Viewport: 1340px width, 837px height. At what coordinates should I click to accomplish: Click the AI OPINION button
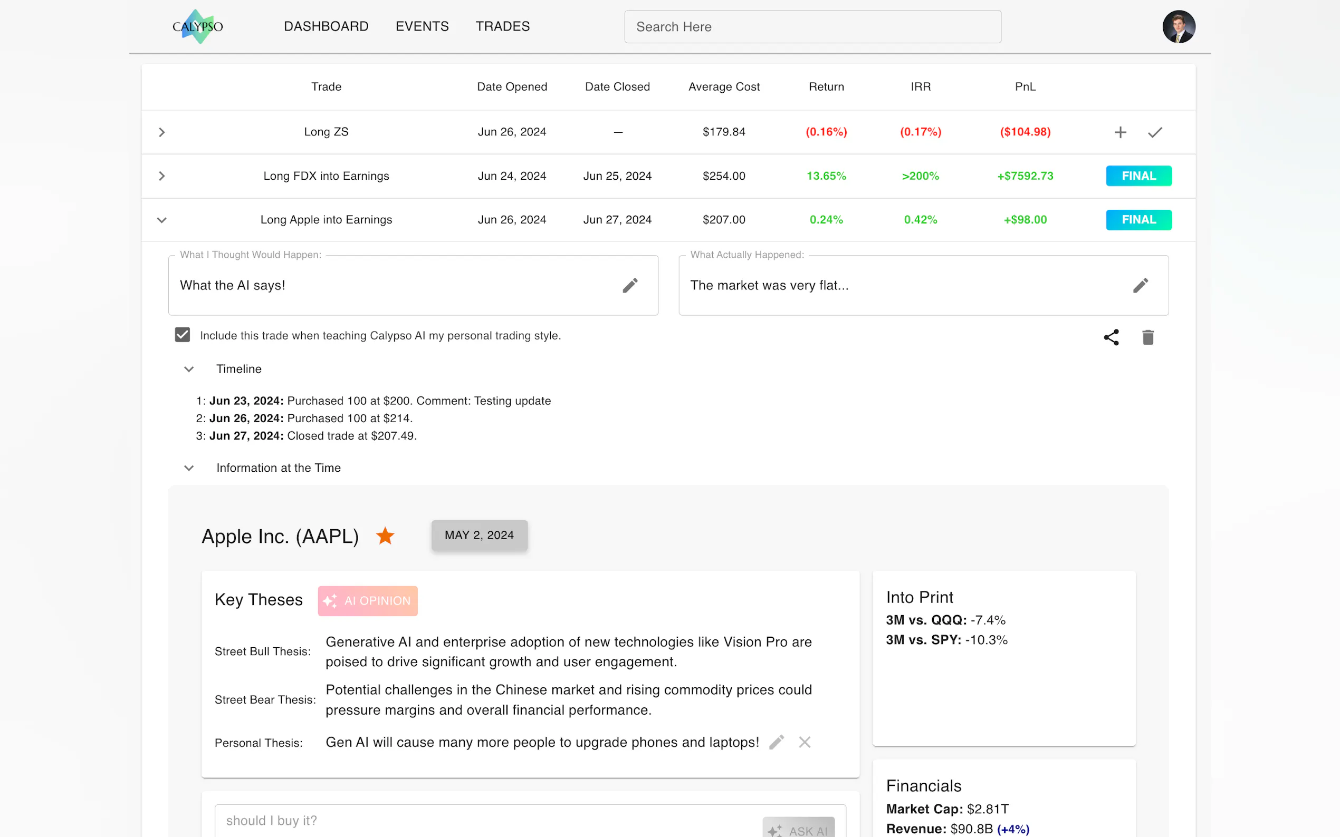pyautogui.click(x=367, y=601)
